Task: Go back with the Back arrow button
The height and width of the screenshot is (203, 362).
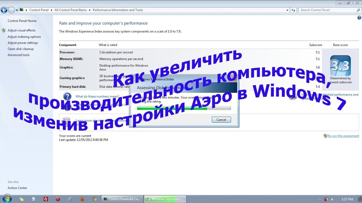Action: pos(4,10)
